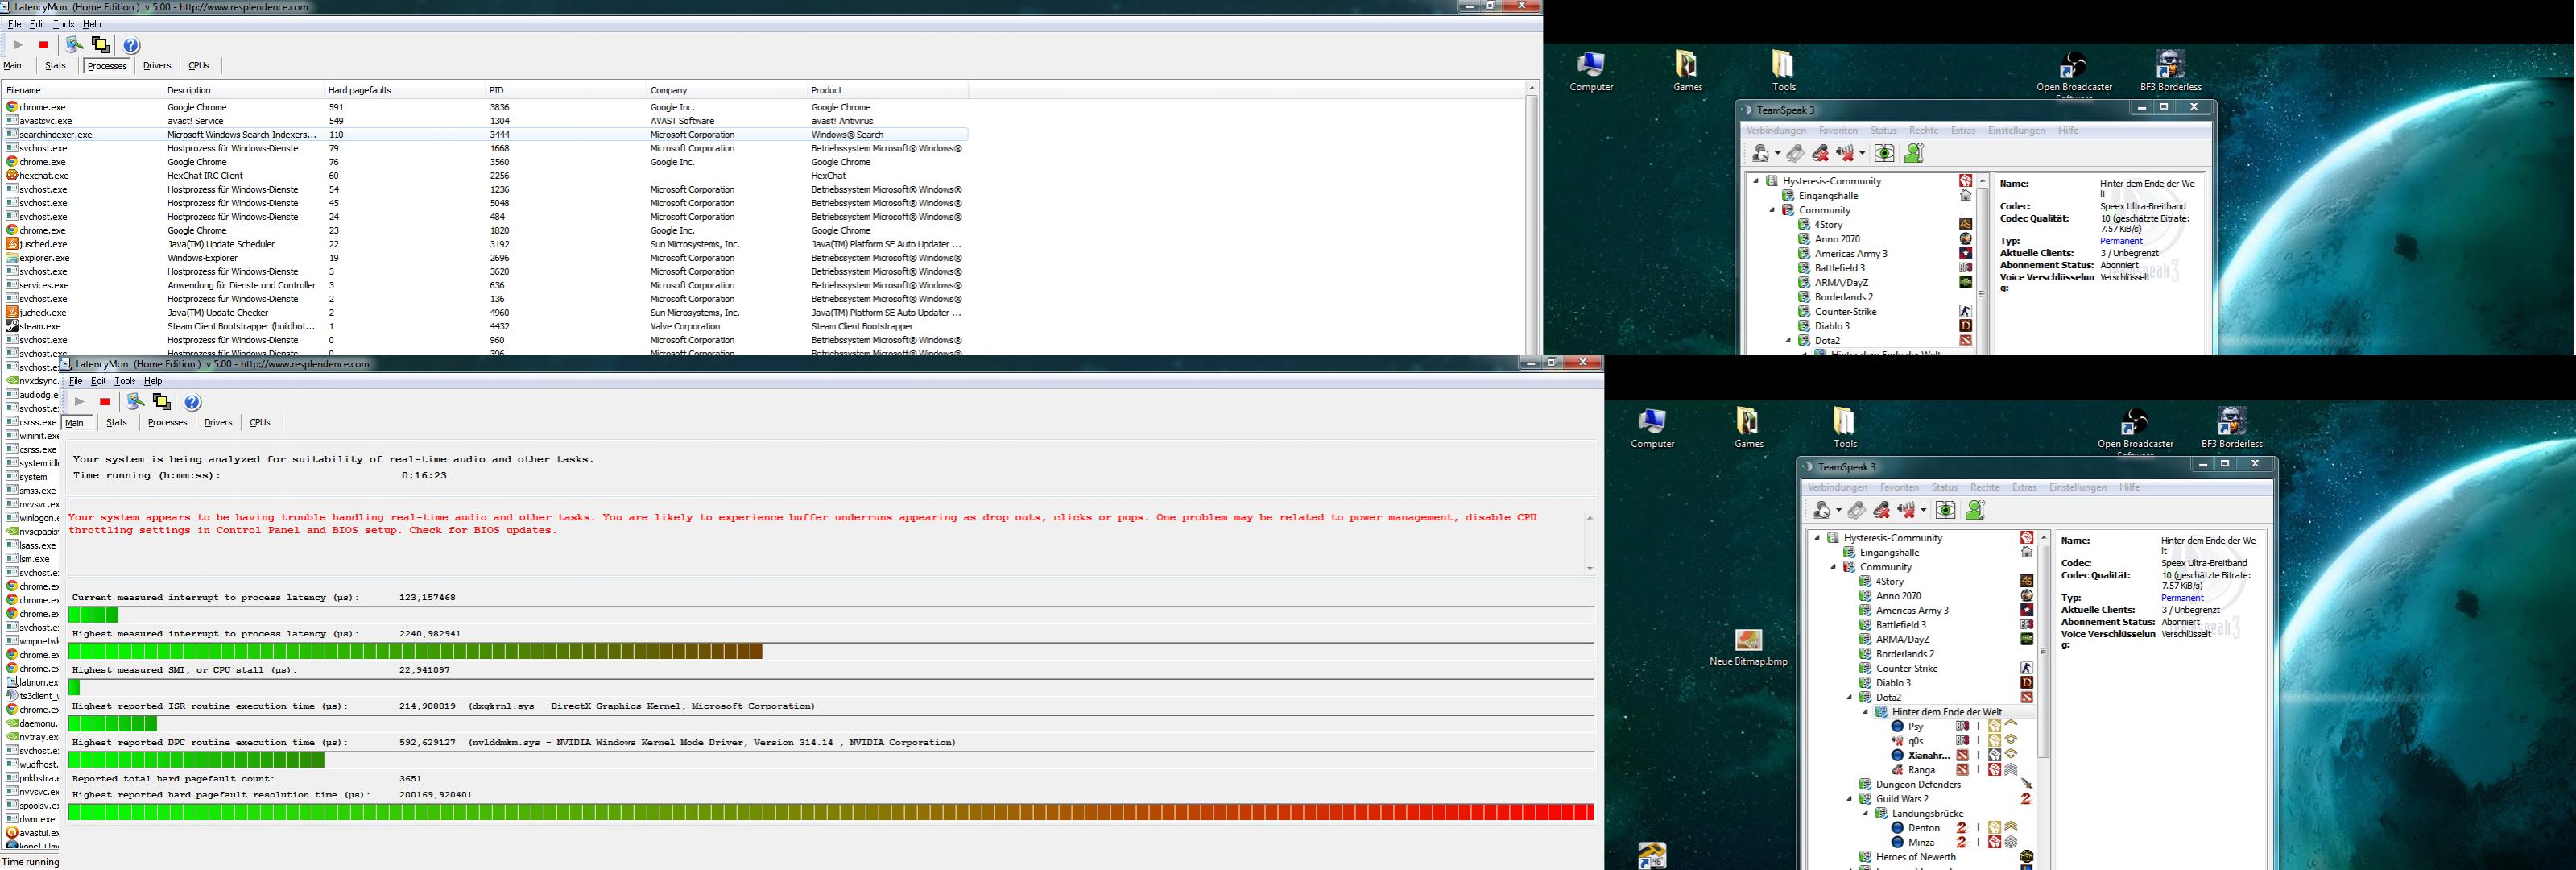The height and width of the screenshot is (870, 2576).
Task: Open connect dropdown arrow in lower TeamSpeak toolbar
Action: [1839, 511]
